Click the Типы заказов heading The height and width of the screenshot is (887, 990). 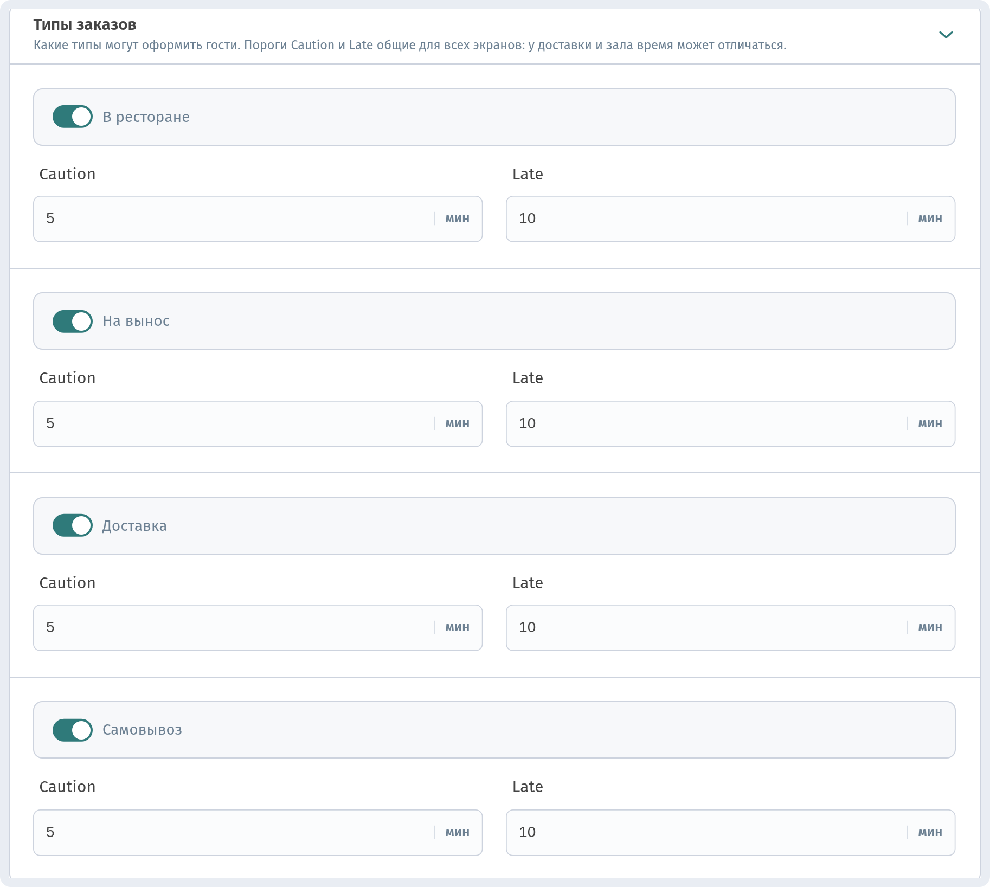(x=85, y=25)
